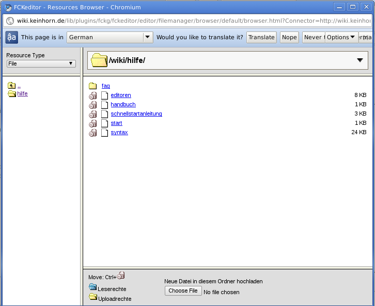Click the 3 KB size of schnellstartanleitung
The height and width of the screenshot is (306, 375).
click(x=361, y=114)
